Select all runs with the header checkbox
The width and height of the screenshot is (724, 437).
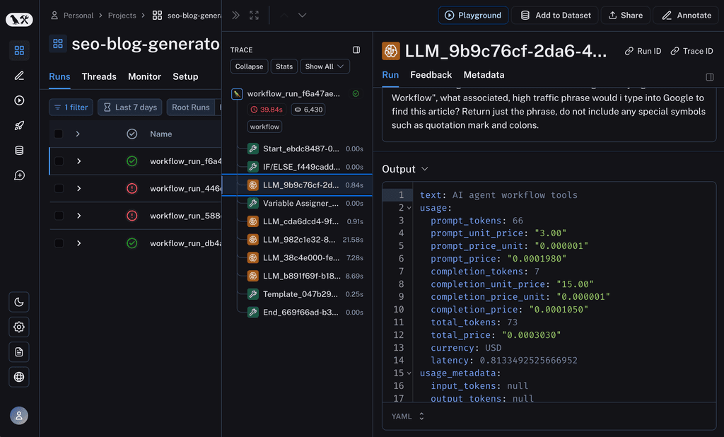pos(59,133)
